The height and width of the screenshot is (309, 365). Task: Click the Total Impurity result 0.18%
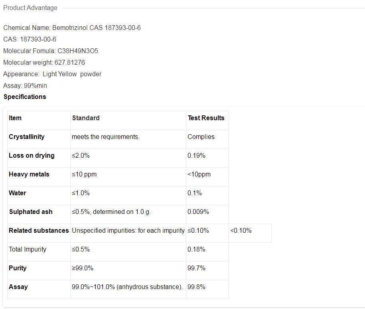pyautogui.click(x=196, y=250)
